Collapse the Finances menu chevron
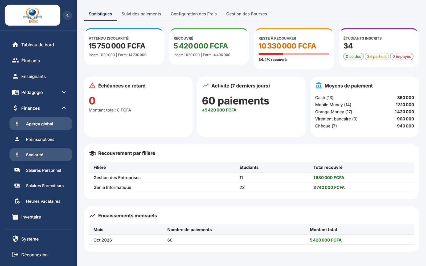Screen dimensions: 426x266 coord(64,108)
